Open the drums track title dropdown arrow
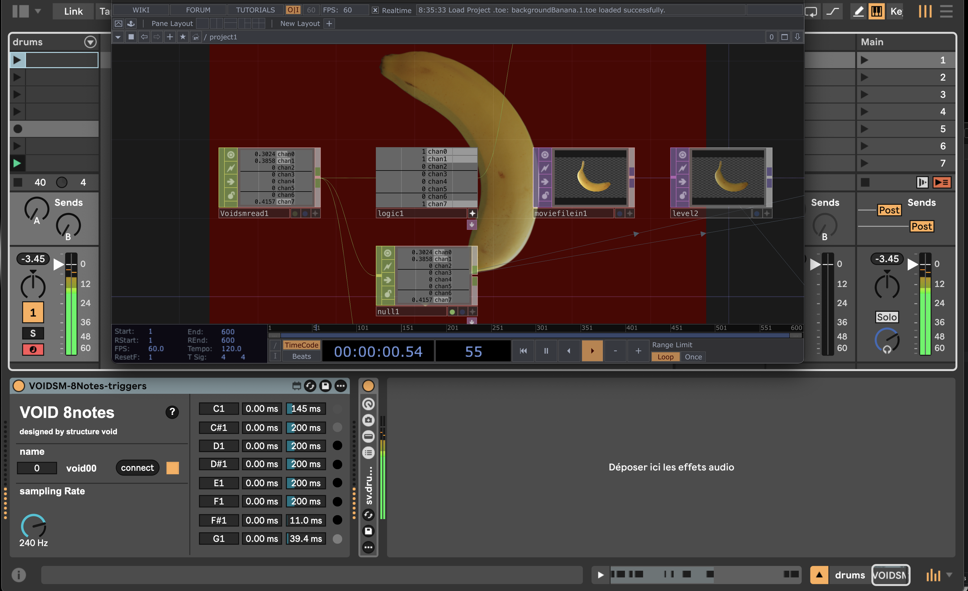Image resolution: width=968 pixels, height=591 pixels. coord(90,42)
